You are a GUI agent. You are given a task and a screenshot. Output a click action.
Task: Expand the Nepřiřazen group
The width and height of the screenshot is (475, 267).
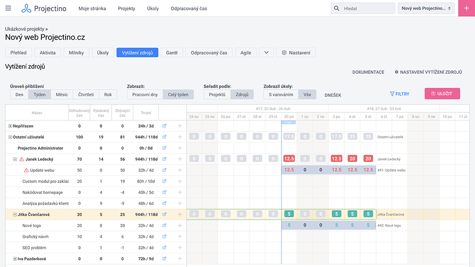(x=10, y=126)
